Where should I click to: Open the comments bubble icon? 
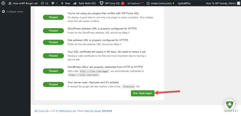tap(53, 3)
